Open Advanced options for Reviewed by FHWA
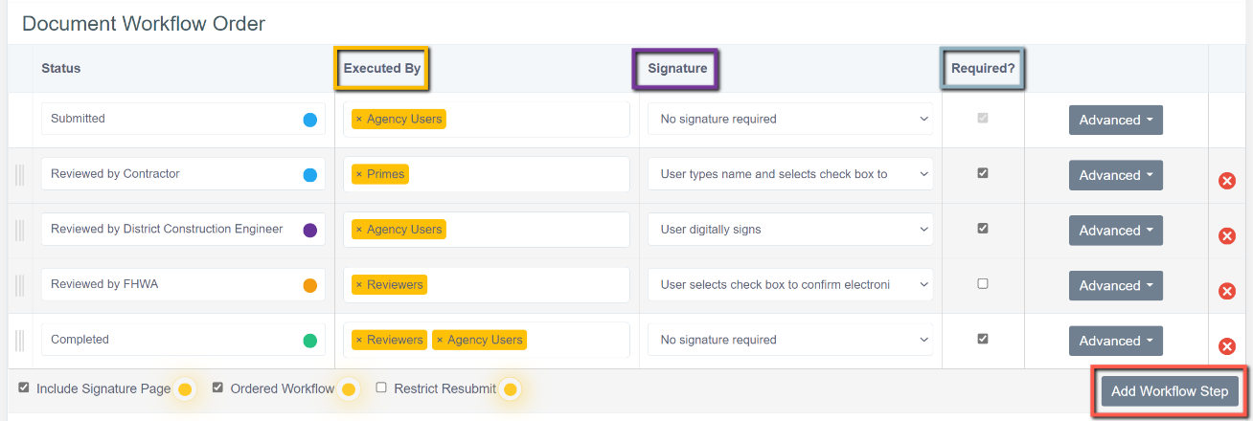Screen dimensions: 1253x421 click(1115, 285)
